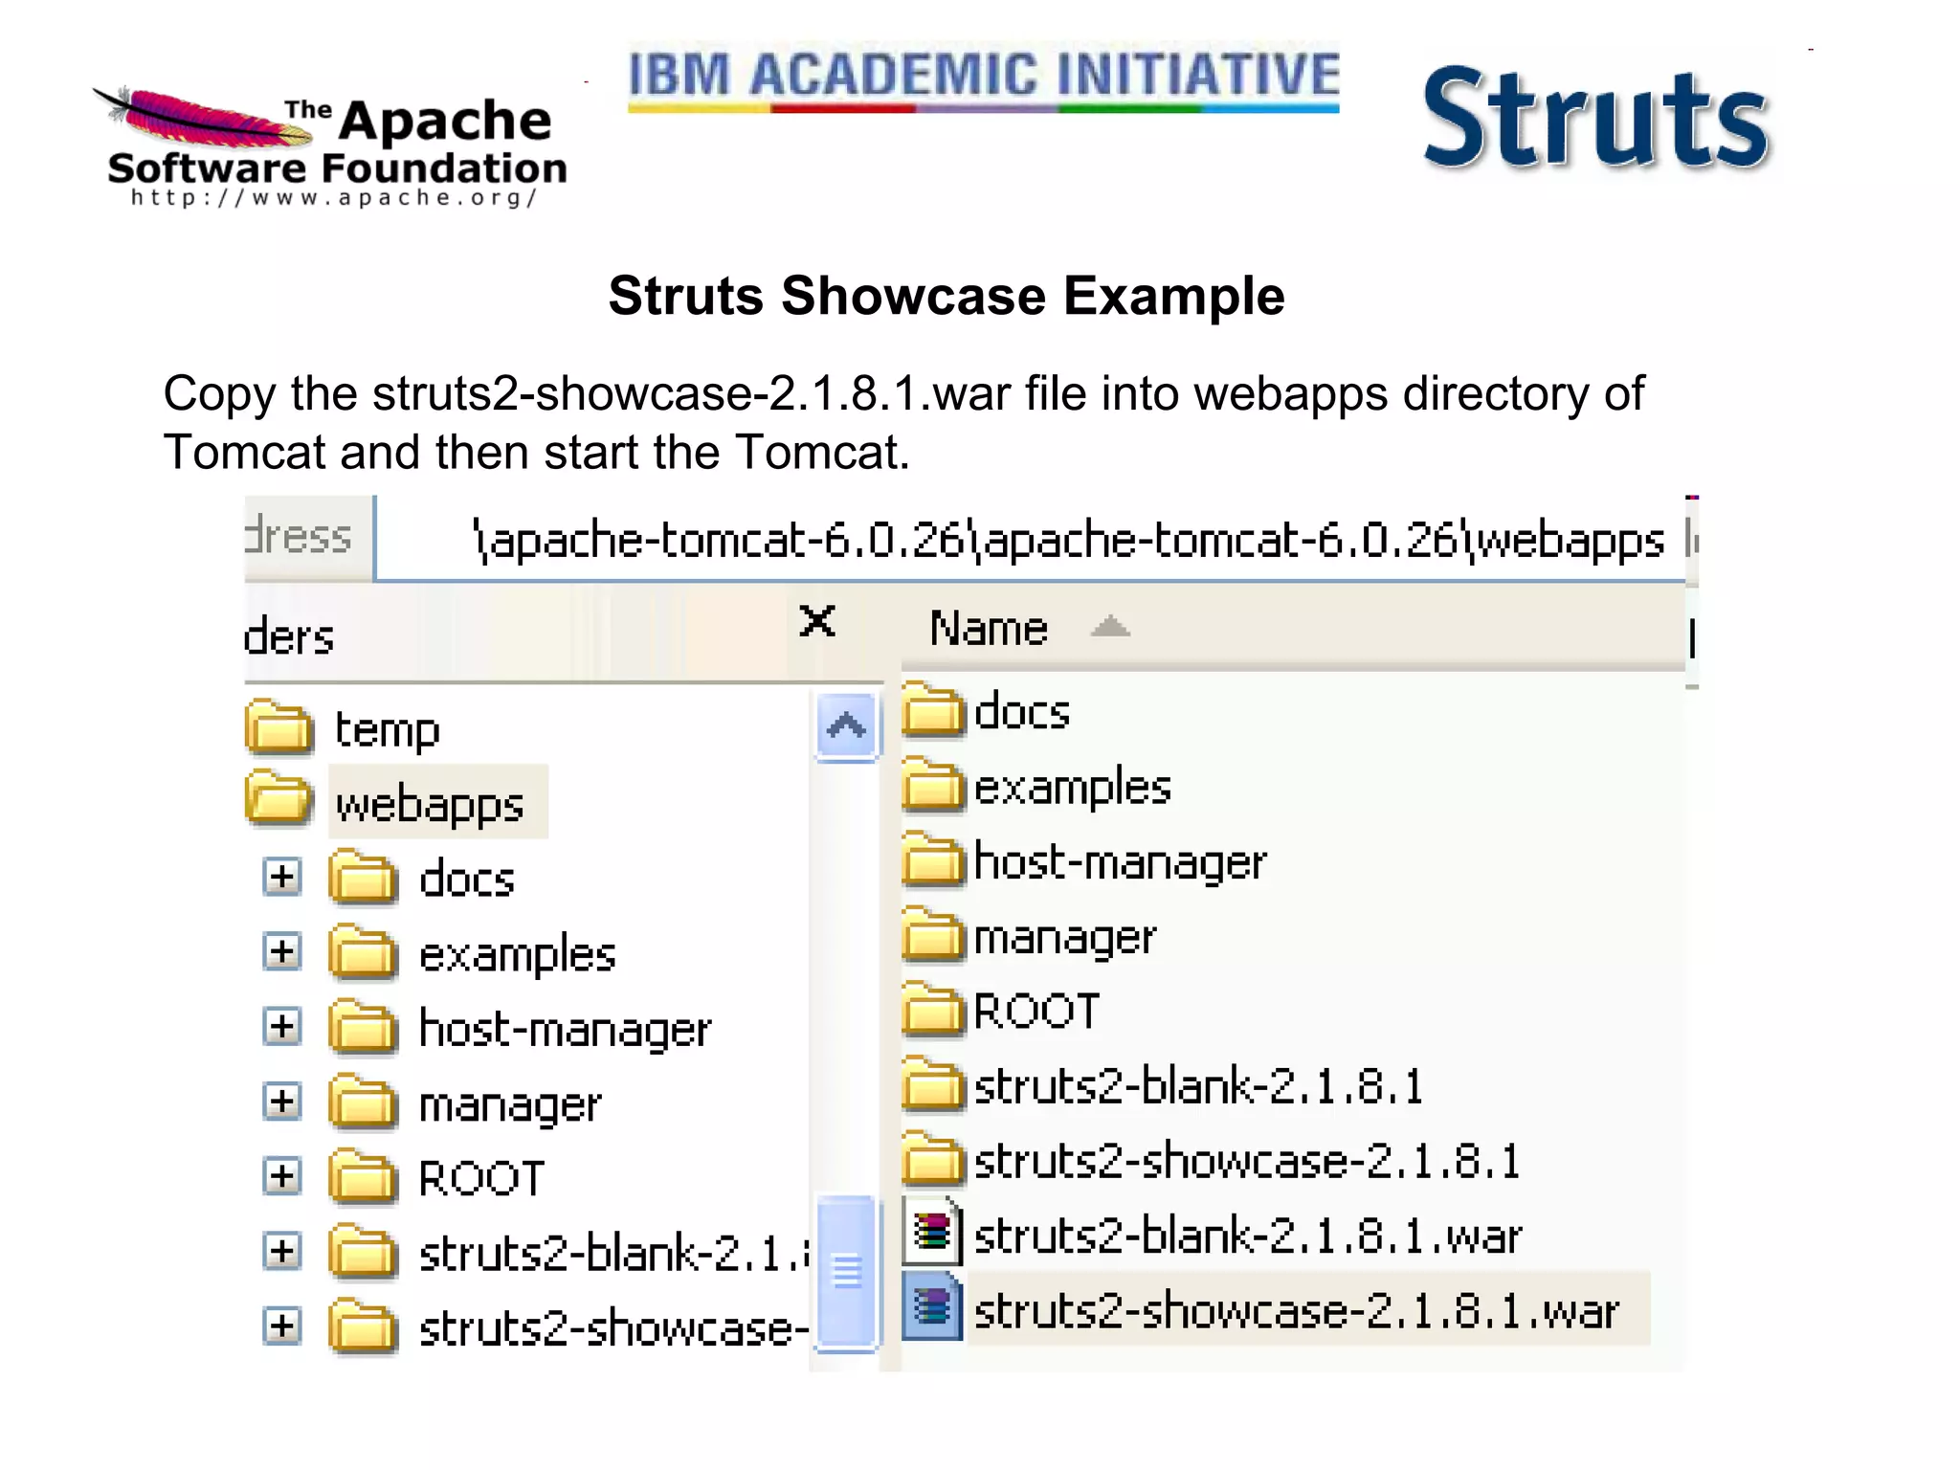Sort files by the Name column header
The height and width of the screenshot is (1470, 1960).
click(x=1292, y=629)
